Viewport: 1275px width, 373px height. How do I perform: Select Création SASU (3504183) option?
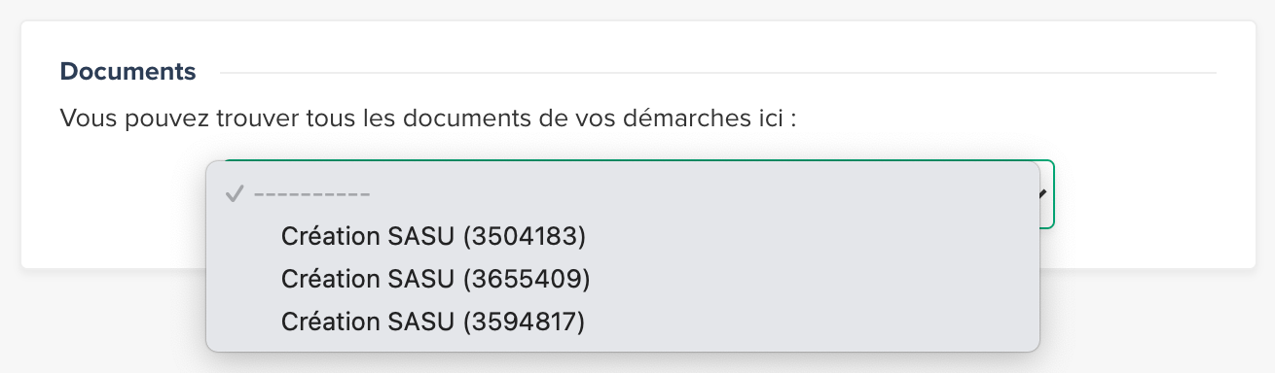(623, 236)
